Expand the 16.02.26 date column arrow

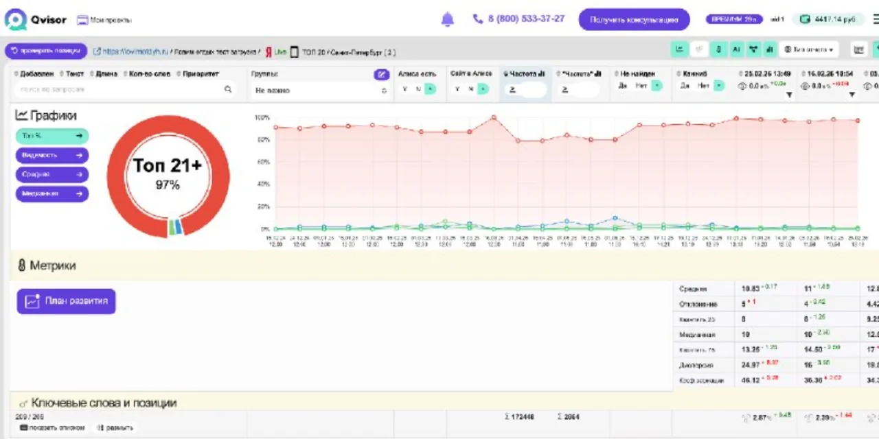point(852,95)
